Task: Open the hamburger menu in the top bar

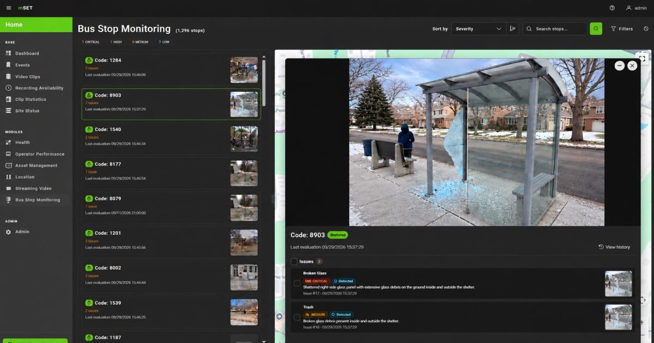Action: [8, 8]
